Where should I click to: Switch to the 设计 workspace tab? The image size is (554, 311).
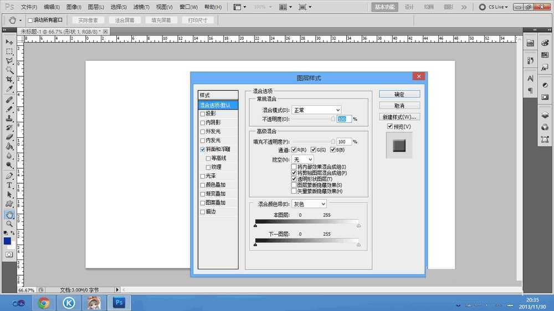click(409, 7)
